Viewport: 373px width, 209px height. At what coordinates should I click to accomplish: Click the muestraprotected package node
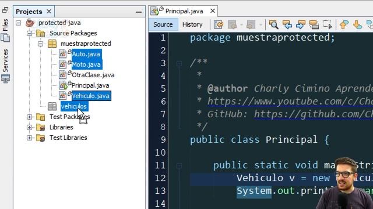[86, 44]
